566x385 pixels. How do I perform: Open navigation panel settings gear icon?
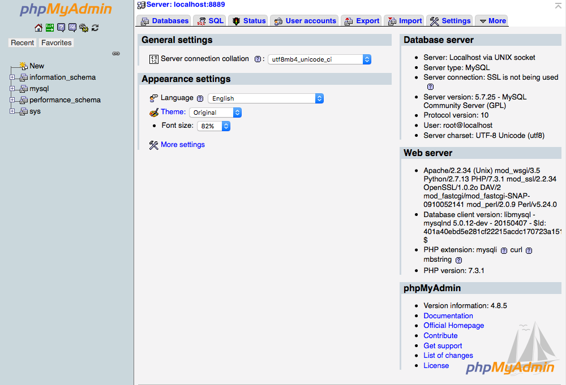[84, 28]
